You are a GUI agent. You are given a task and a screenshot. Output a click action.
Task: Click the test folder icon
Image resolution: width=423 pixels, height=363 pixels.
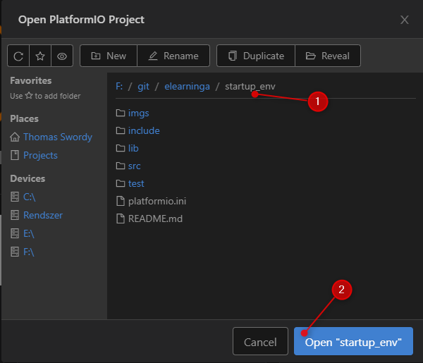(x=121, y=183)
